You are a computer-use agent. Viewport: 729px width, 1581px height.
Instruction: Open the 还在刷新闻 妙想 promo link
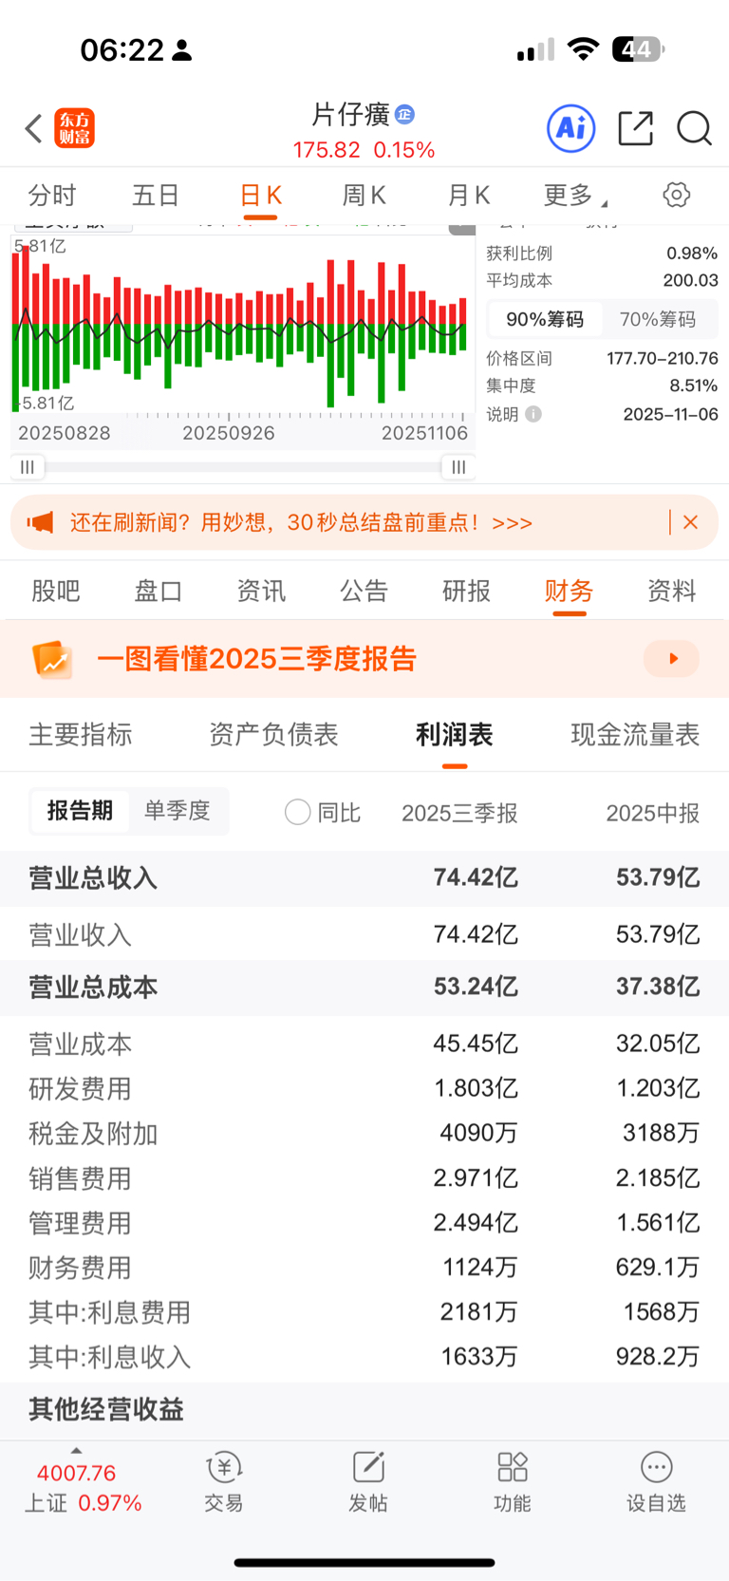pos(301,522)
